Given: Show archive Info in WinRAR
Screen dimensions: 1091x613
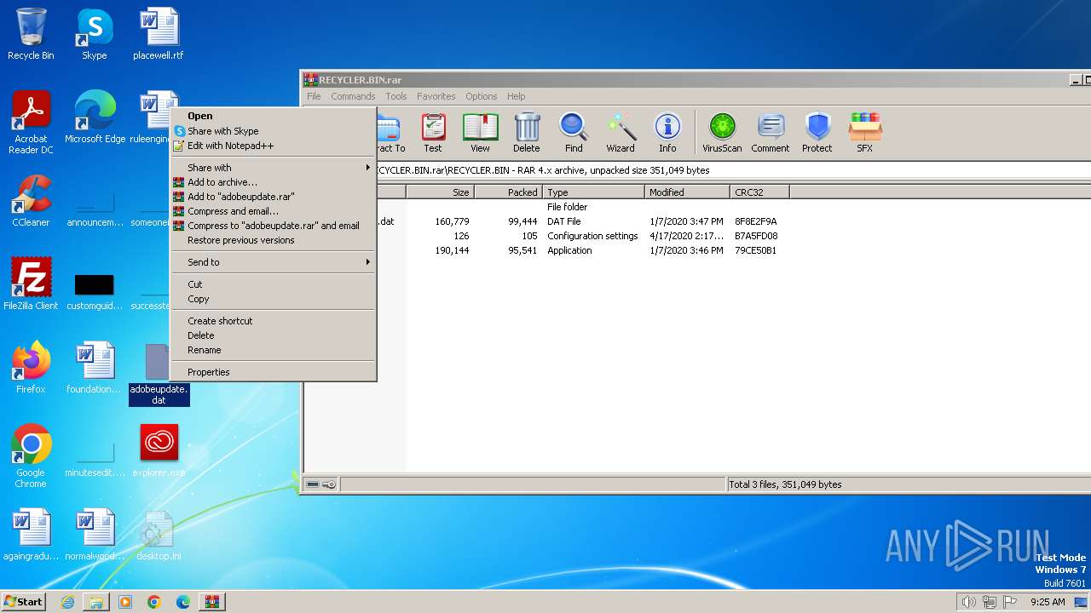Looking at the screenshot, I should (x=667, y=133).
